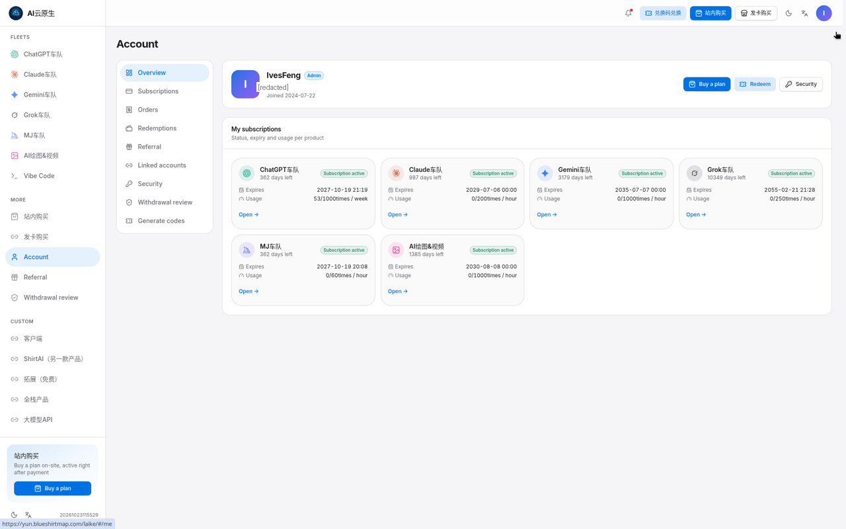Viewport: 846px width, 529px height.
Task: Open language switcher icon in header
Action: tap(804, 13)
